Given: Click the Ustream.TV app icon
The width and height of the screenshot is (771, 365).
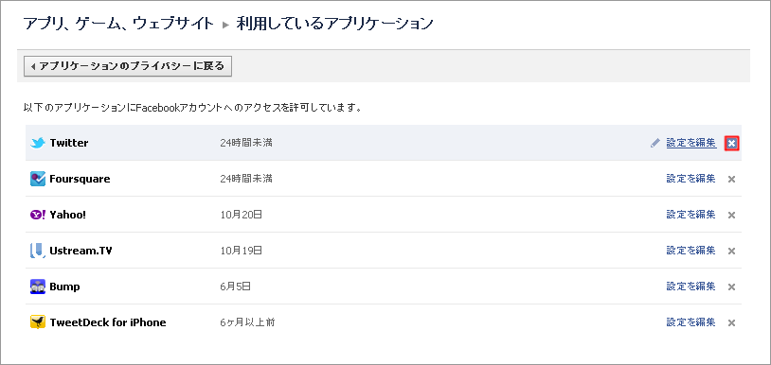Looking at the screenshot, I should (x=38, y=251).
